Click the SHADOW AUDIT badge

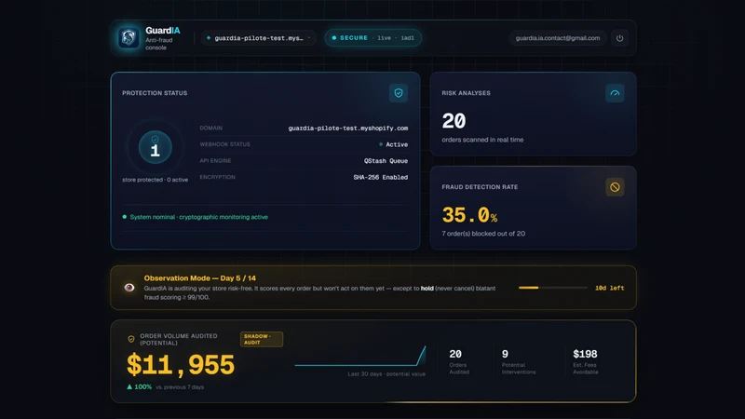pos(262,339)
